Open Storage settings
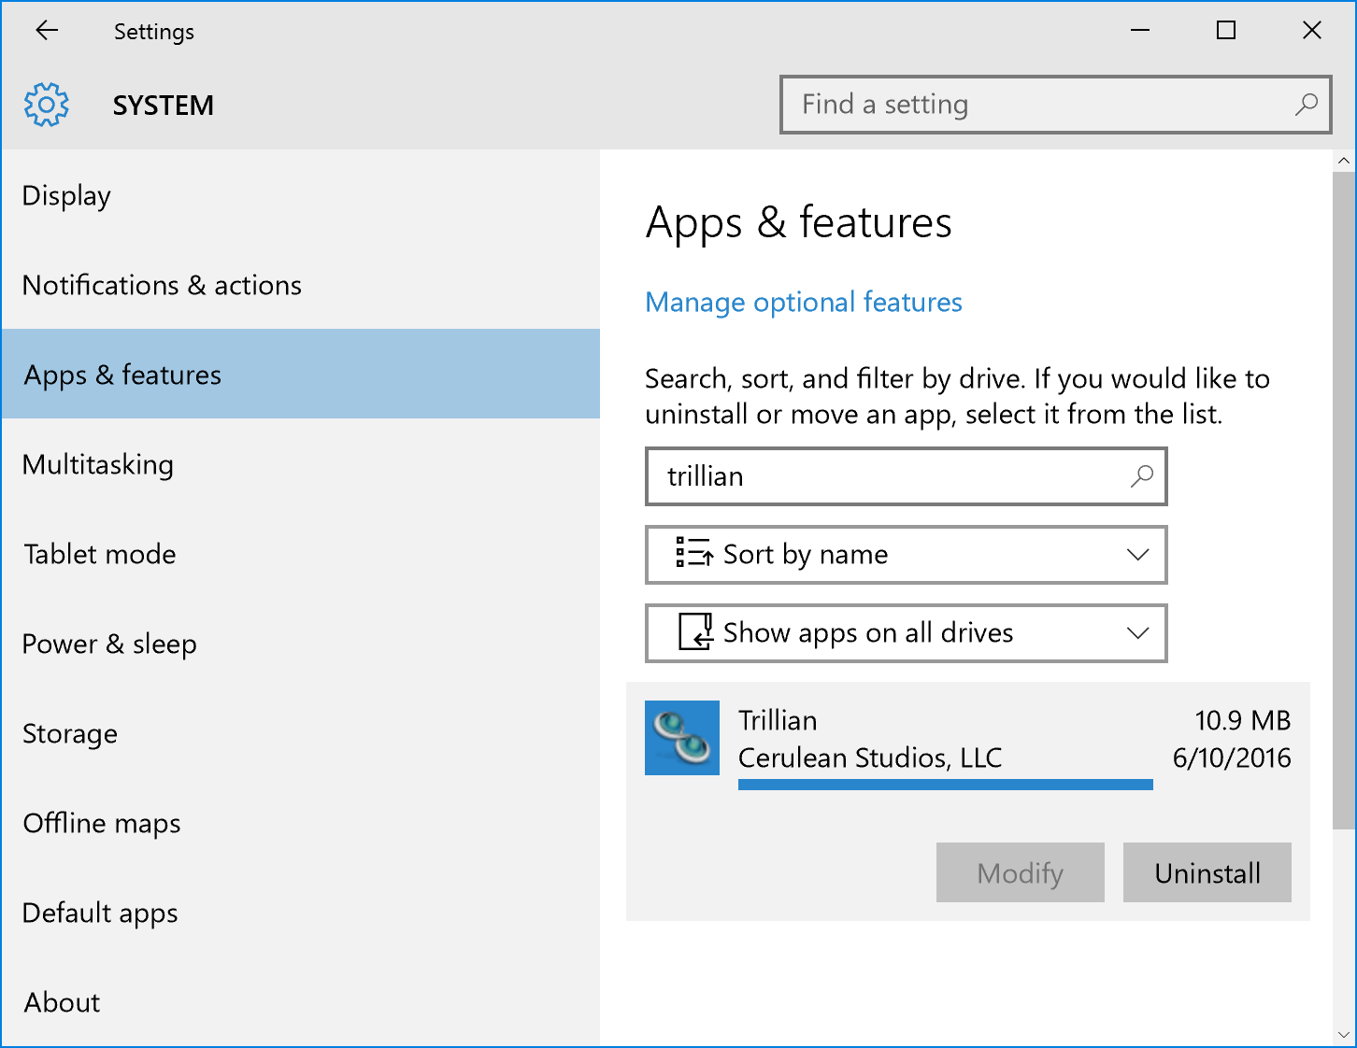The image size is (1357, 1048). (300, 733)
